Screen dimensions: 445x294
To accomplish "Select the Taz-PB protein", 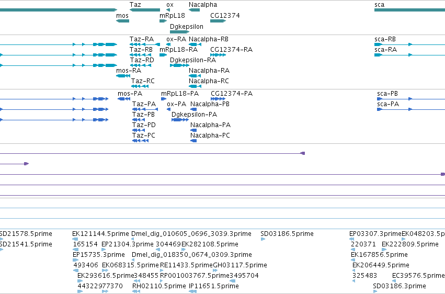I will [139, 120].
